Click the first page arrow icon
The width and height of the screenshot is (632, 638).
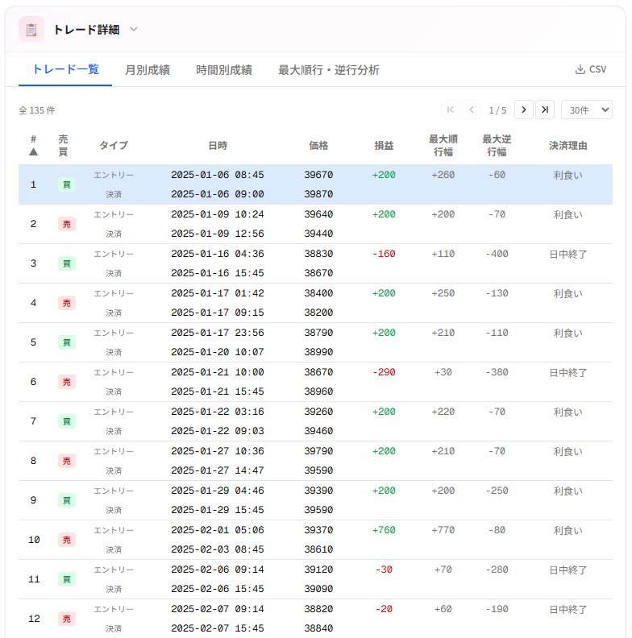[450, 110]
